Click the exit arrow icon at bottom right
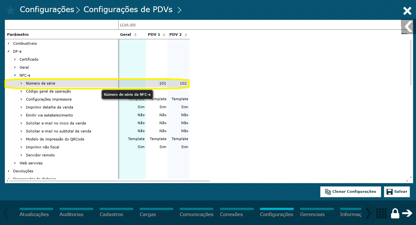 click(x=407, y=213)
